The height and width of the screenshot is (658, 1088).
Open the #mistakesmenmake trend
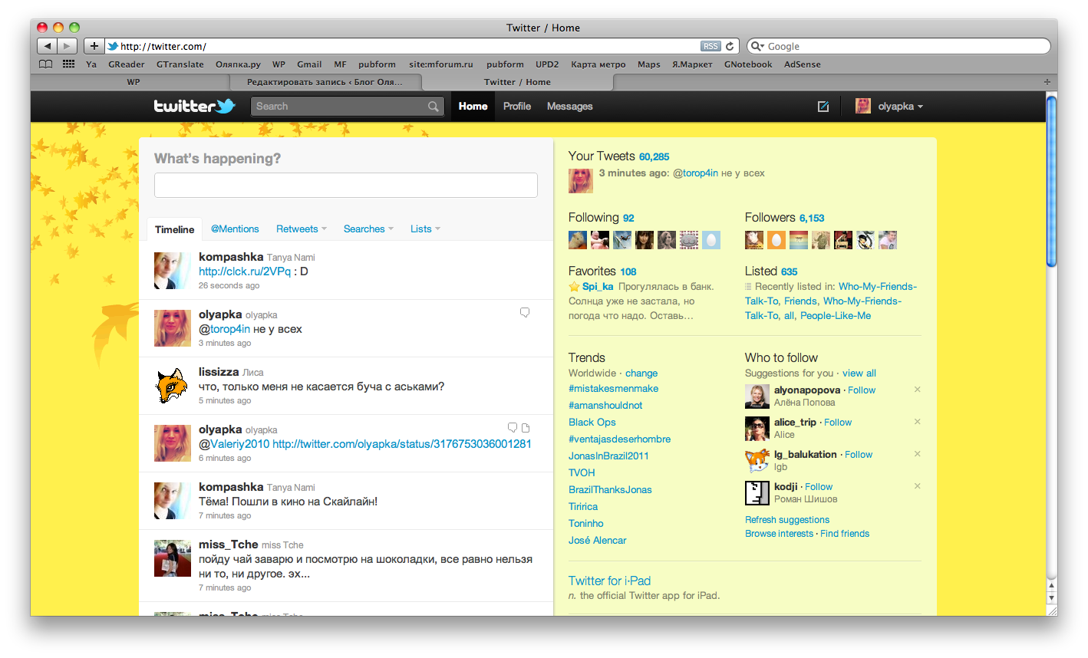coord(613,388)
